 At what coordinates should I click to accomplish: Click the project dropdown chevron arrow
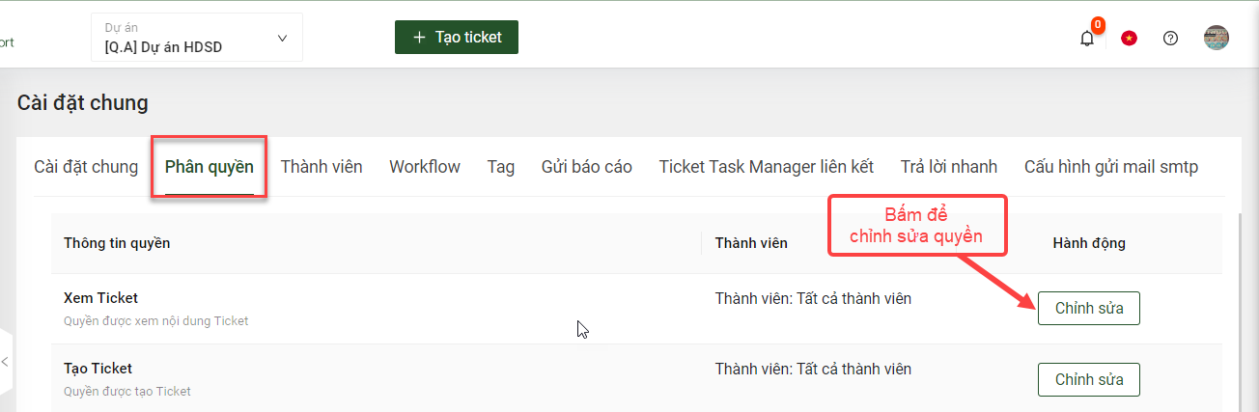click(x=282, y=39)
